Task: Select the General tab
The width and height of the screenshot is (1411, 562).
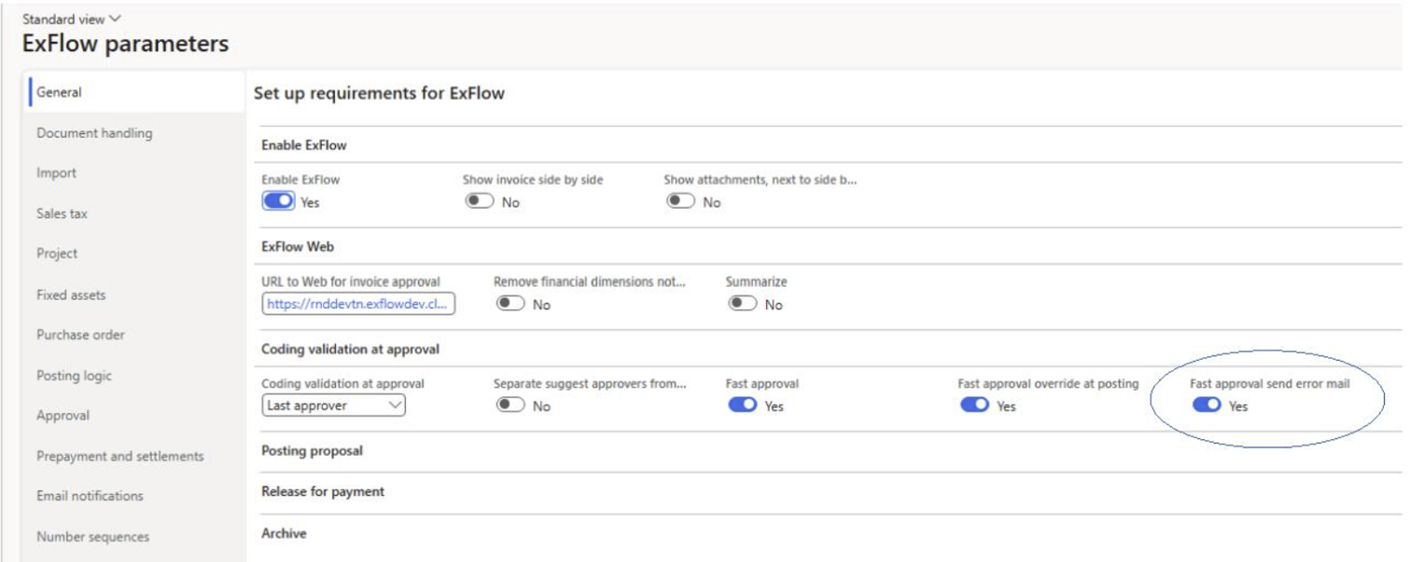Action: (x=136, y=92)
